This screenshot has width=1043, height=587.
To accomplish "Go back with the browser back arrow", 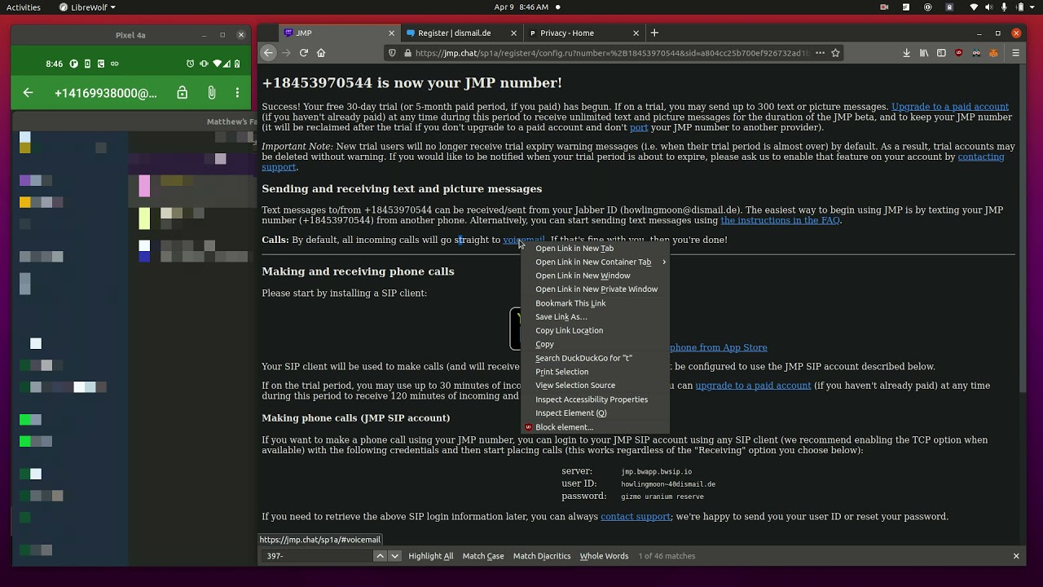I will click(x=269, y=52).
